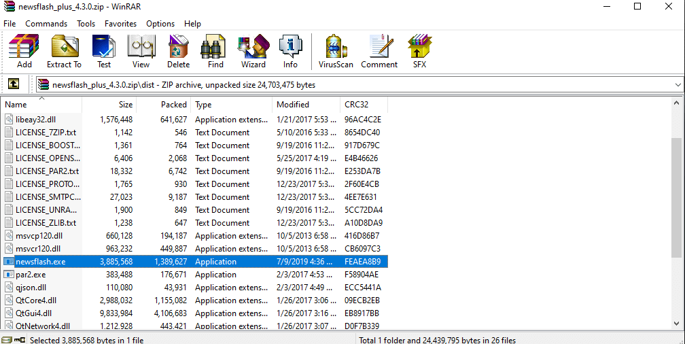This screenshot has height=344, width=685.
Task: Click CRC32 value FEAEA8B9
Action: point(363,262)
